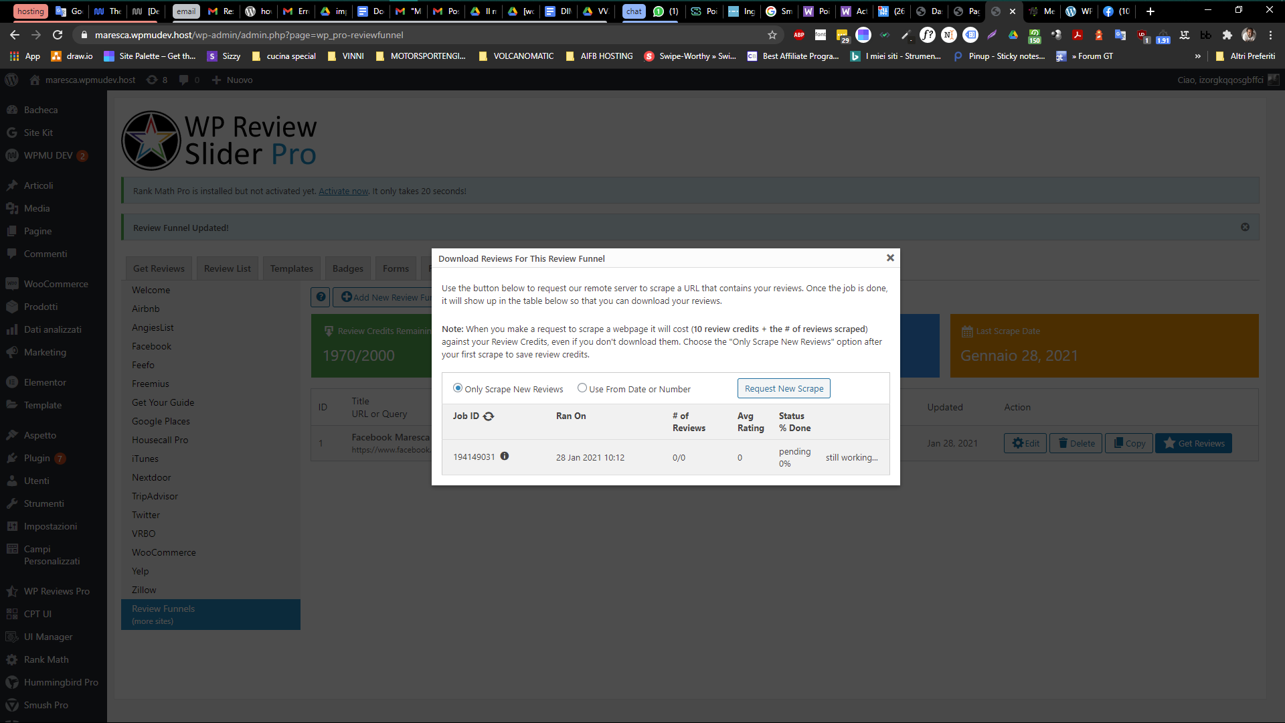The height and width of the screenshot is (723, 1285).
Task: Click Add New Review Funnel button
Action: [x=385, y=297]
